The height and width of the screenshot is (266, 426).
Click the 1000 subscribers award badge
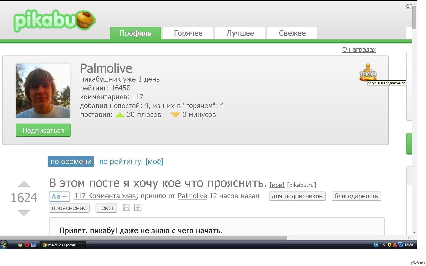click(x=368, y=73)
